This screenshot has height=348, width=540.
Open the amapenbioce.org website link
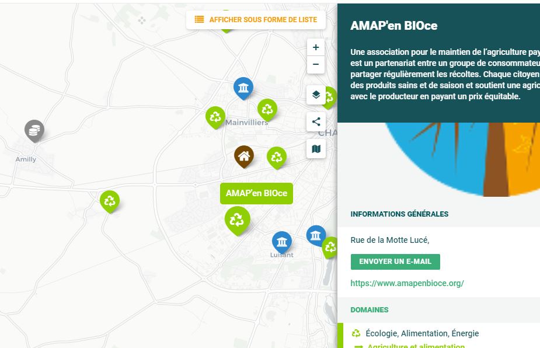[407, 283]
